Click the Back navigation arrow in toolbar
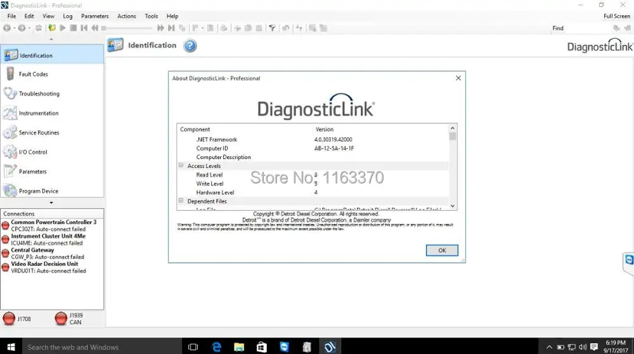 (x=7, y=28)
